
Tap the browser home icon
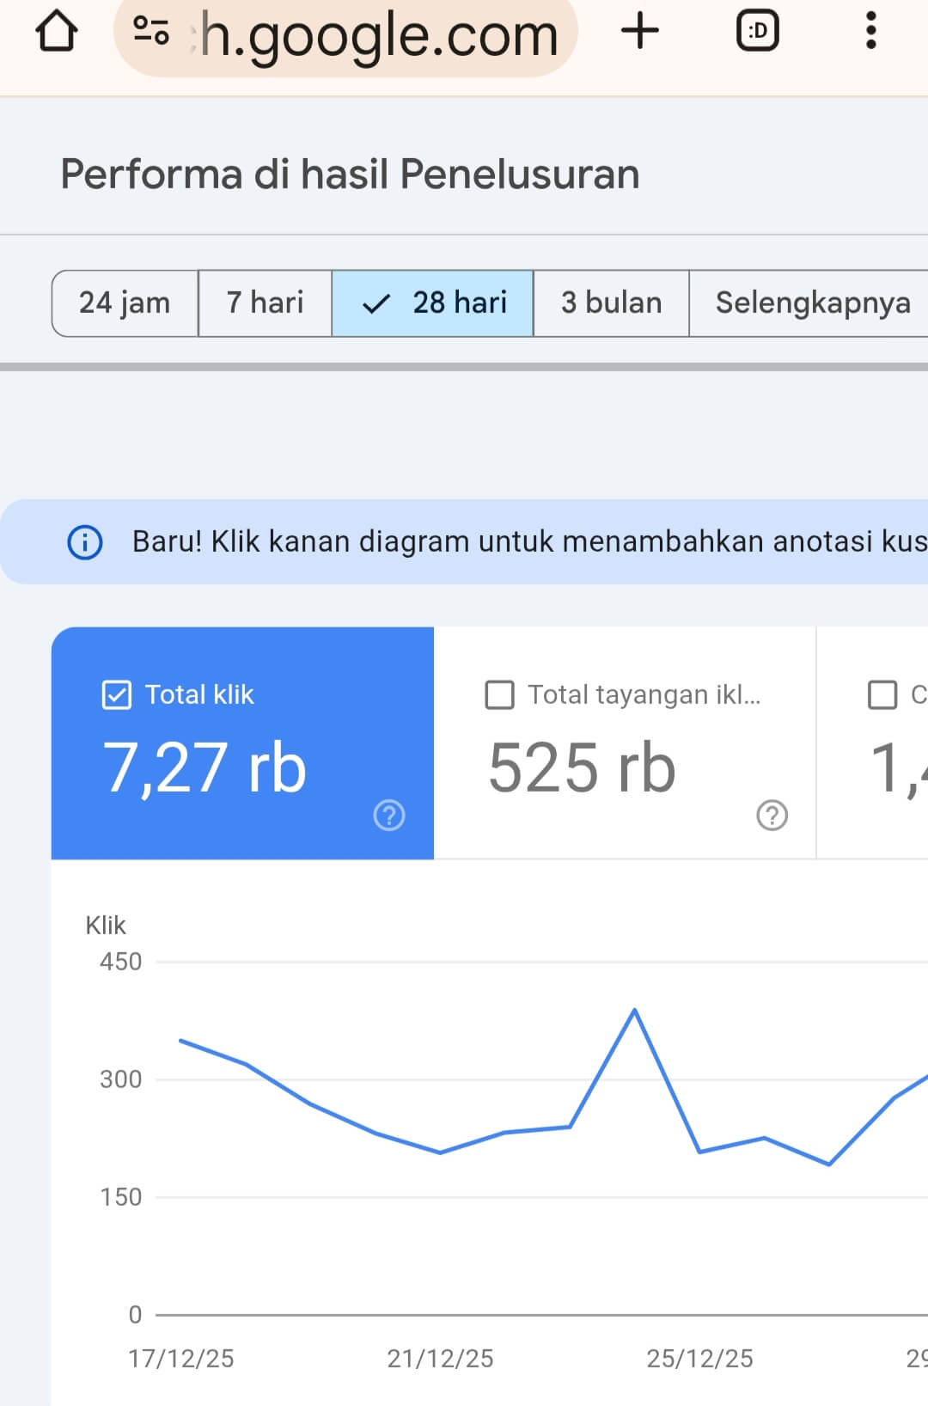[57, 32]
